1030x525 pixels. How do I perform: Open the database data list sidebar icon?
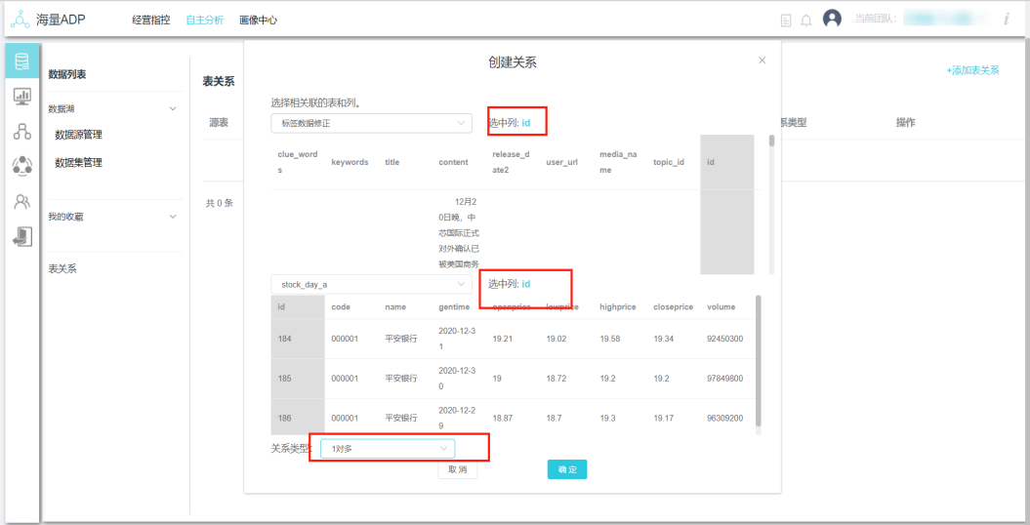tap(21, 61)
